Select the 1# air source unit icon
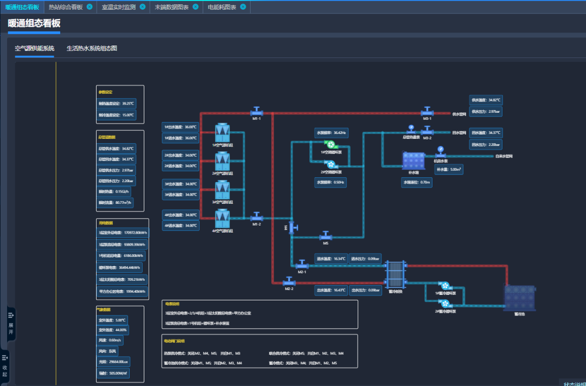This screenshot has height=386, width=586. 222,133
